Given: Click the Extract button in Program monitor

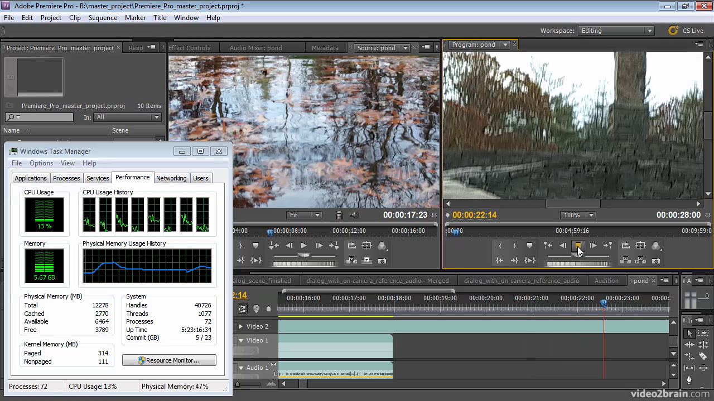Looking at the screenshot, I should tap(641, 260).
